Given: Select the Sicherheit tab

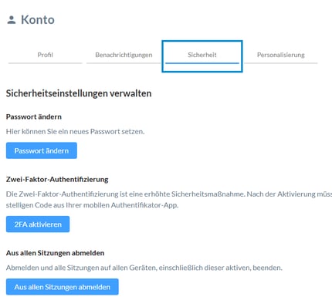Looking at the screenshot, I should (x=202, y=55).
